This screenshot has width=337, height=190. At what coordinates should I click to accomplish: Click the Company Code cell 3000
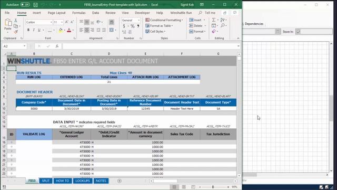[34, 109]
